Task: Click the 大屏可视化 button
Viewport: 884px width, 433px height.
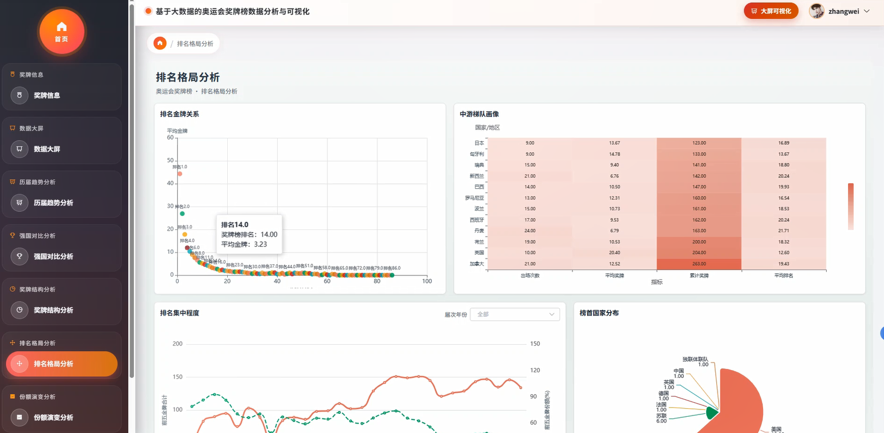Action: pos(771,11)
